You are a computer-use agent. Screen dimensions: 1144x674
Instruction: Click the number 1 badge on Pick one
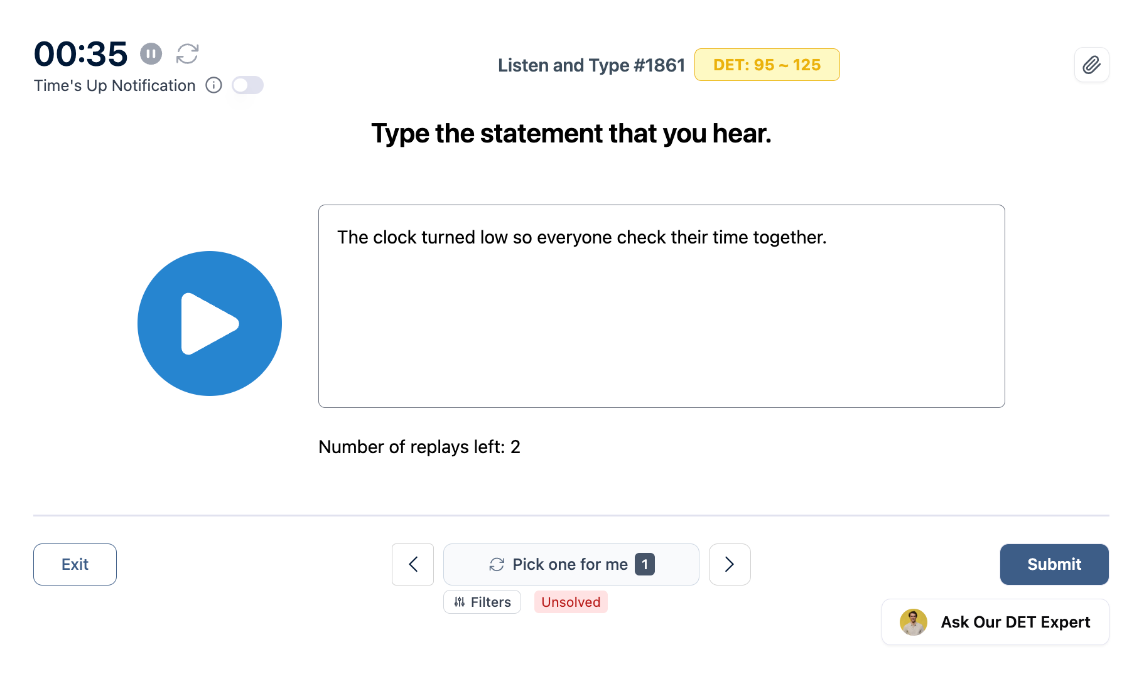click(x=645, y=564)
